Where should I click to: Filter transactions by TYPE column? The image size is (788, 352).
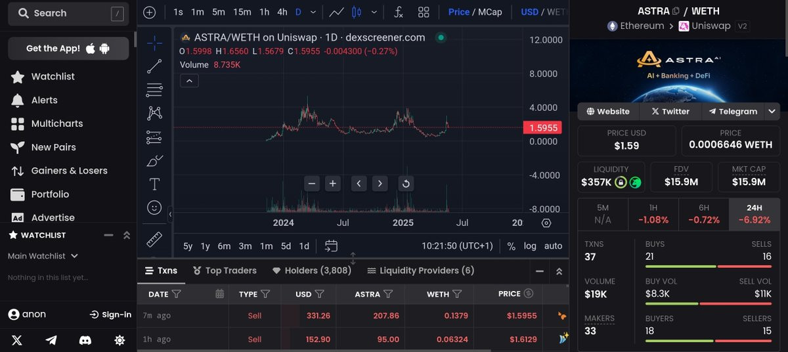pyautogui.click(x=265, y=294)
